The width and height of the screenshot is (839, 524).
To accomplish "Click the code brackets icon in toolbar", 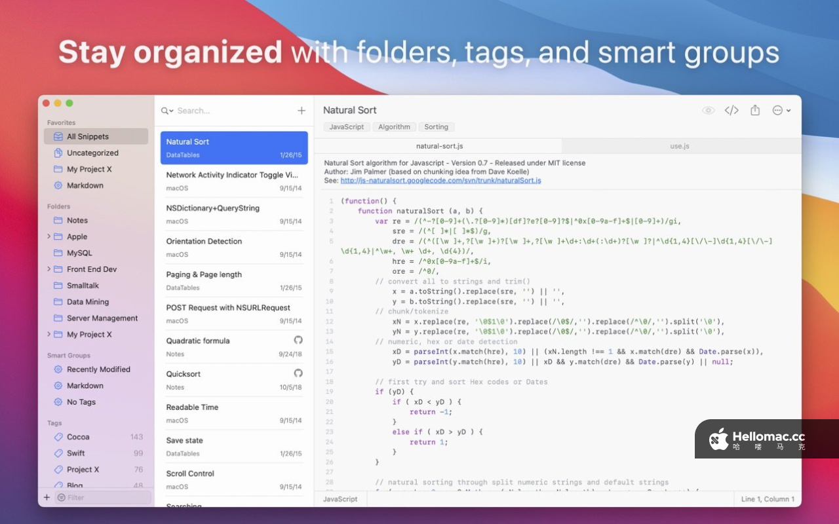I will (x=732, y=111).
